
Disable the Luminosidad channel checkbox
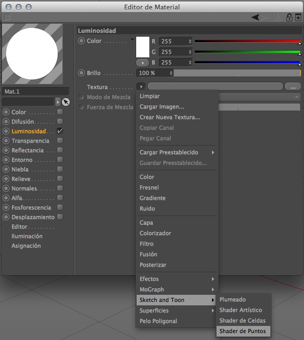coord(60,131)
